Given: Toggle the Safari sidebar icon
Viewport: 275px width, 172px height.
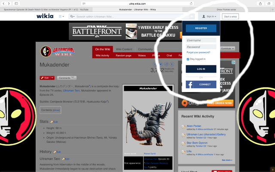Looking at the screenshot, I should pos(16,3).
